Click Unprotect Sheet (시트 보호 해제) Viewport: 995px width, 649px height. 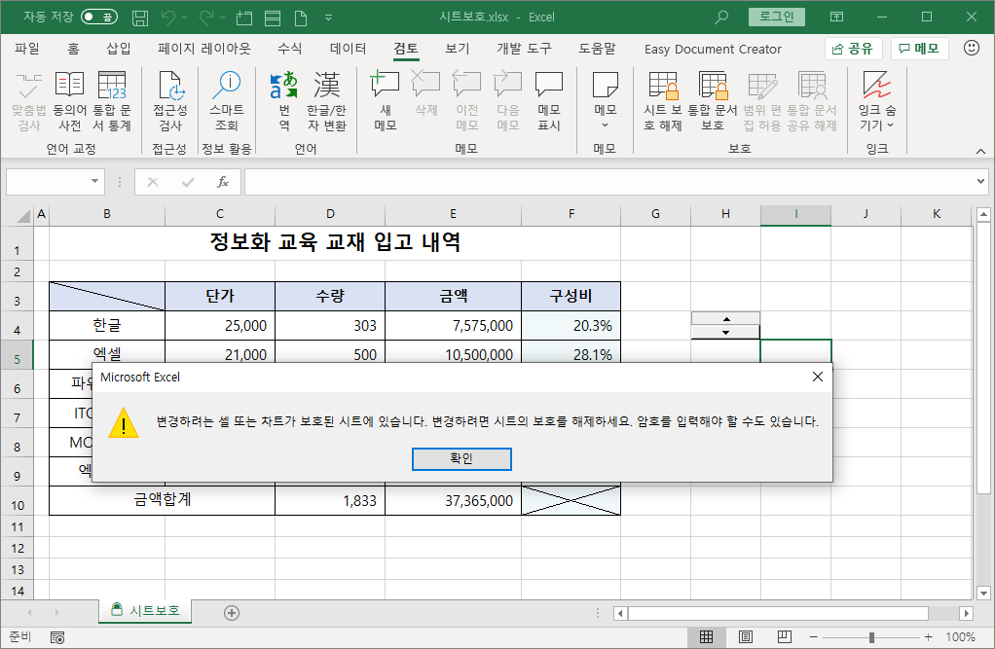[662, 101]
